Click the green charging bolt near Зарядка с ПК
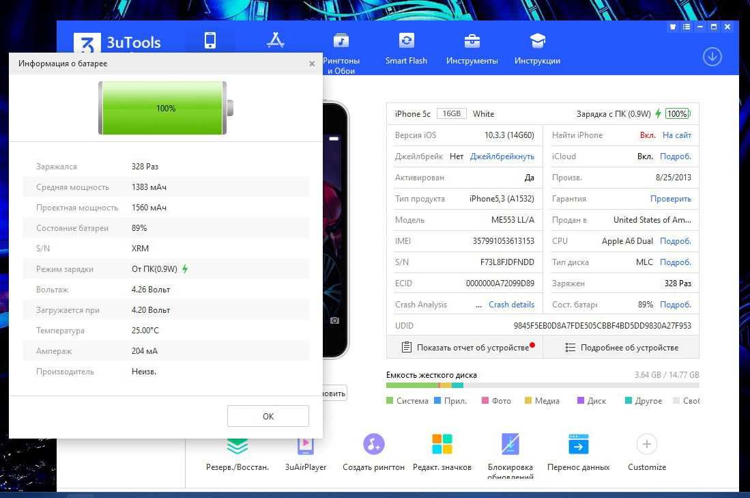Image resolution: width=750 pixels, height=498 pixels. 658,113
